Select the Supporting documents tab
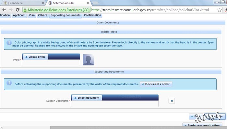The height and width of the screenshot is (129, 227). [x=66, y=15]
